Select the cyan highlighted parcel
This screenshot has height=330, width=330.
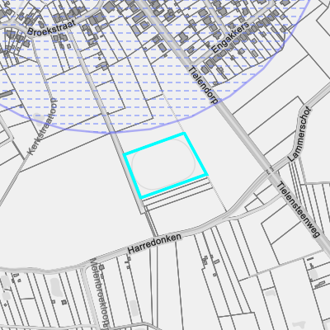point(166,165)
